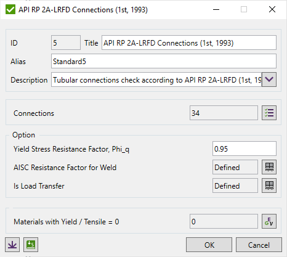Click the 'Yield Stress Resistance Factor, Phi_q' label
This screenshot has height=257, width=287.
(x=71, y=149)
